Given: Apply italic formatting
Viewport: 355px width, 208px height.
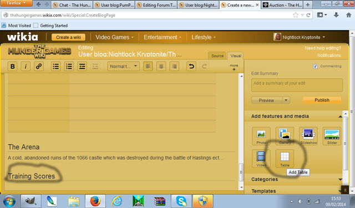Looking at the screenshot, I should (x=26, y=67).
